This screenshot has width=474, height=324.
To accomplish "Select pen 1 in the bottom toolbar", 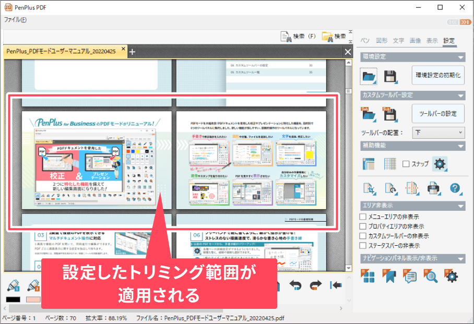I will (13, 285).
